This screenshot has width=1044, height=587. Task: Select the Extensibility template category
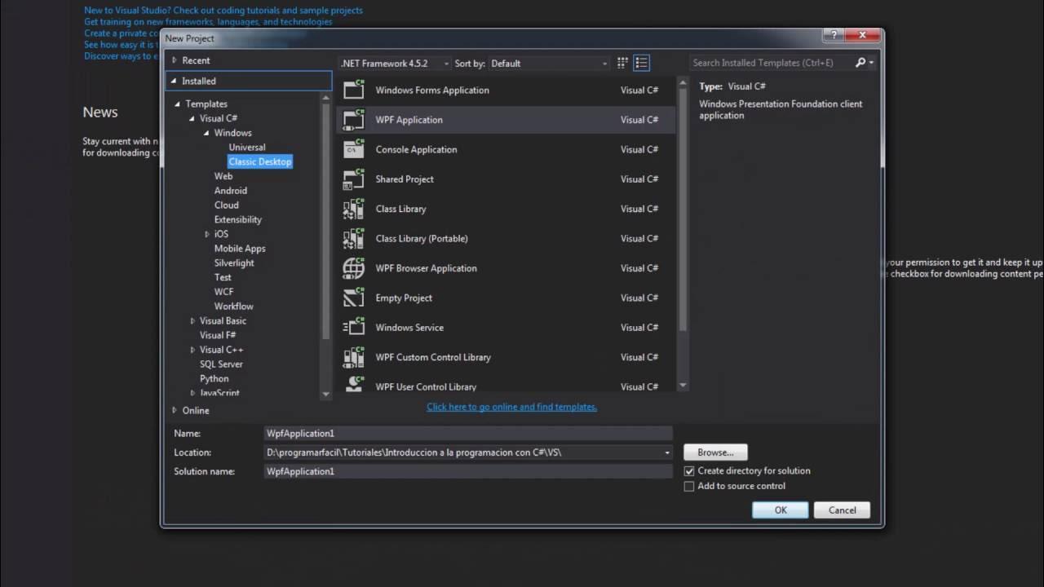238,220
